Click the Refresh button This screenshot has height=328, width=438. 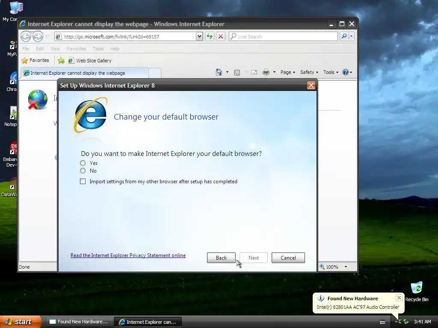click(210, 37)
